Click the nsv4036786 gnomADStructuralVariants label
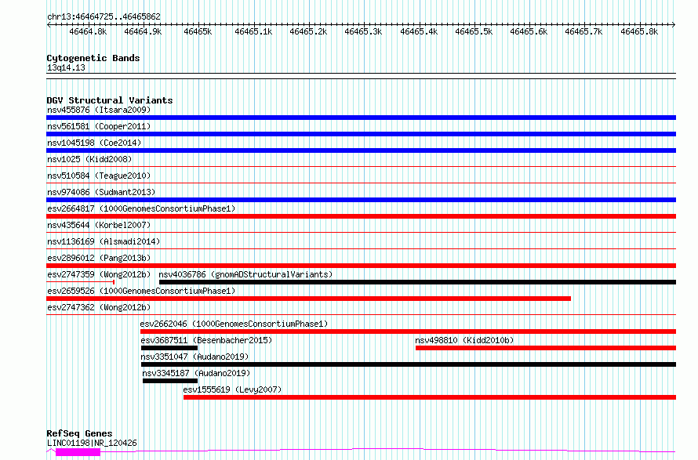The width and height of the screenshot is (698, 460). click(x=245, y=274)
